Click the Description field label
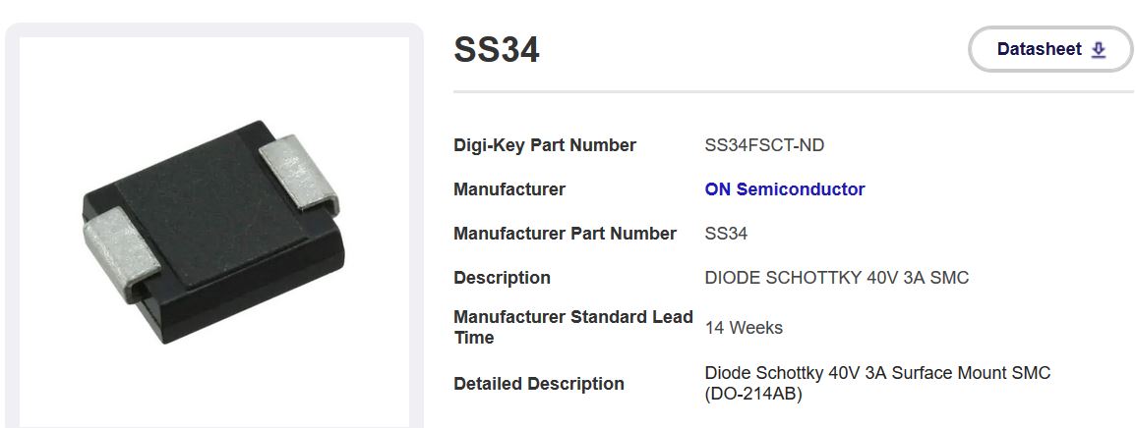Image resolution: width=1136 pixels, height=428 pixels. tap(502, 278)
